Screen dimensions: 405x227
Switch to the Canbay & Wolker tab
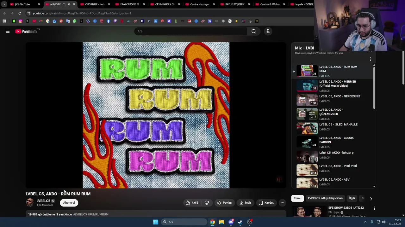click(x=270, y=4)
